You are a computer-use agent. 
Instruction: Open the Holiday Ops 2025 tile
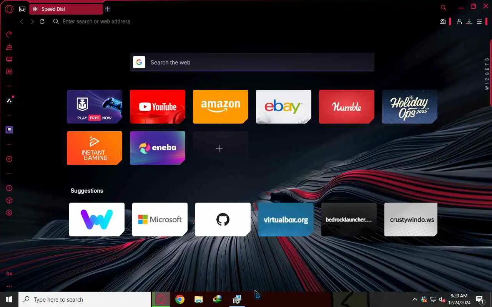click(410, 107)
